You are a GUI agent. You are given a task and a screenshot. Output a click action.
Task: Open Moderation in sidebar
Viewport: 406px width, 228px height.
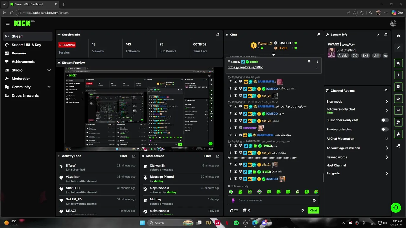point(28,79)
